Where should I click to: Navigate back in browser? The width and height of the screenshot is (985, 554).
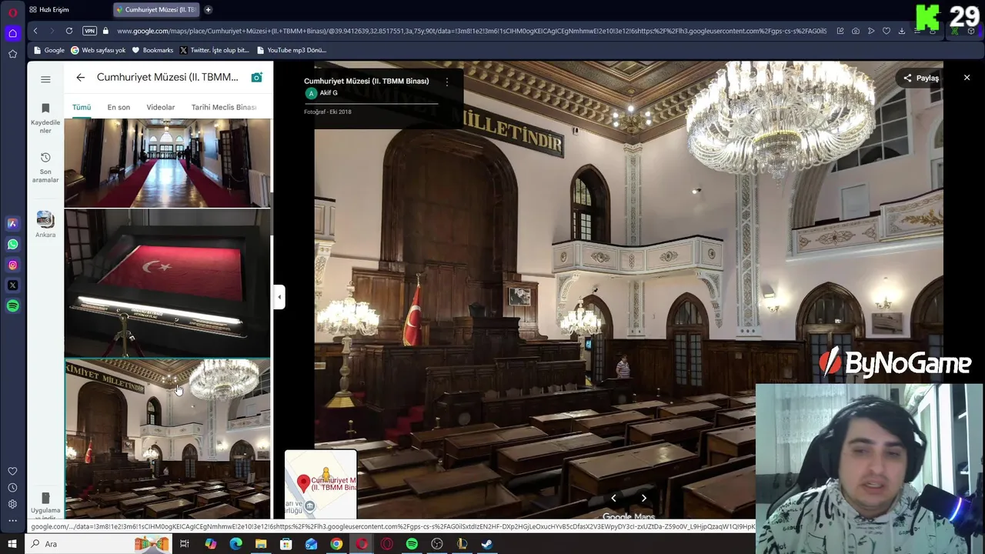tap(35, 31)
